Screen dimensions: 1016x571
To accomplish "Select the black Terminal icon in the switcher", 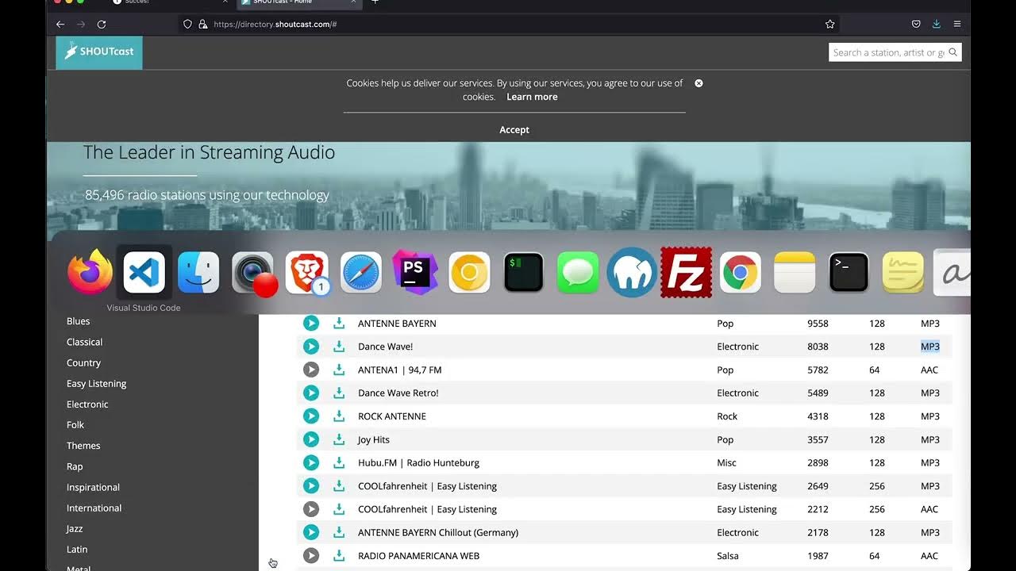I will (849, 272).
